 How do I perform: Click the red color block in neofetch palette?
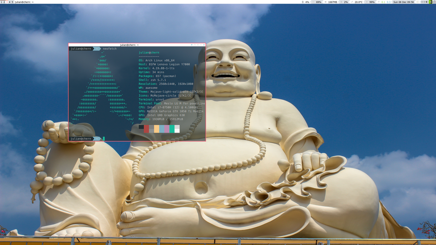[146, 129]
